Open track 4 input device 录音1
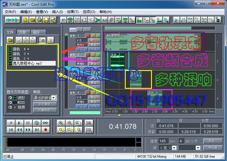 click(x=94, y=102)
